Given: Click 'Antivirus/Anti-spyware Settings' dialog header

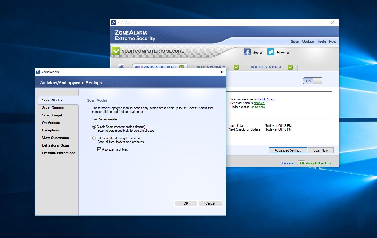Looking at the screenshot, I should [71, 83].
